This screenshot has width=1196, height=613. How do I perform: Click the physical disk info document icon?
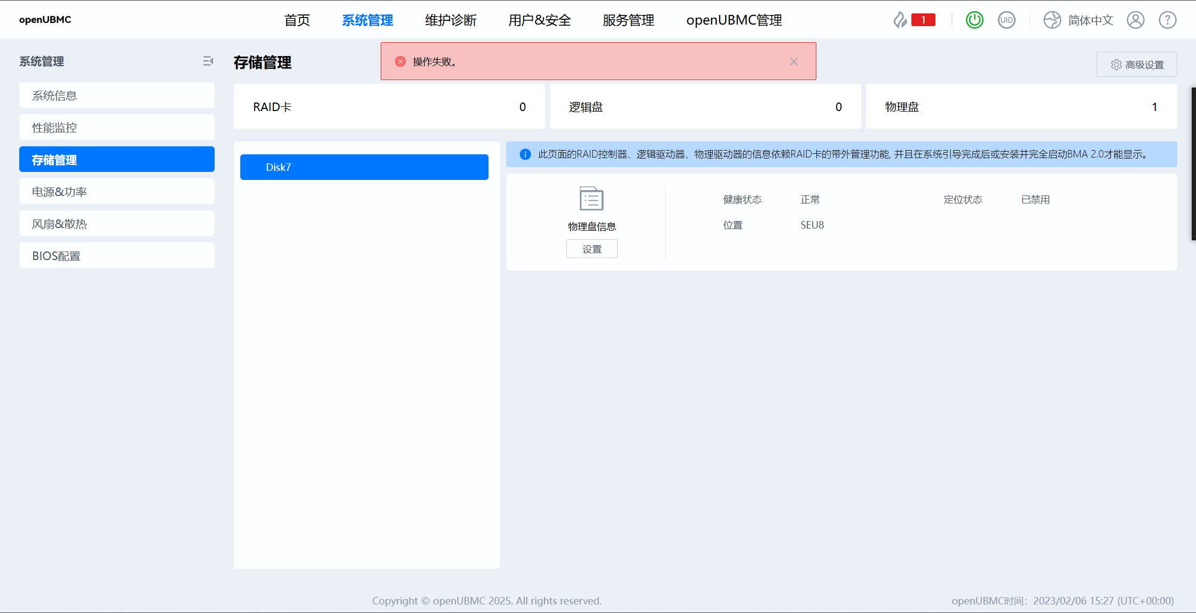(x=592, y=199)
